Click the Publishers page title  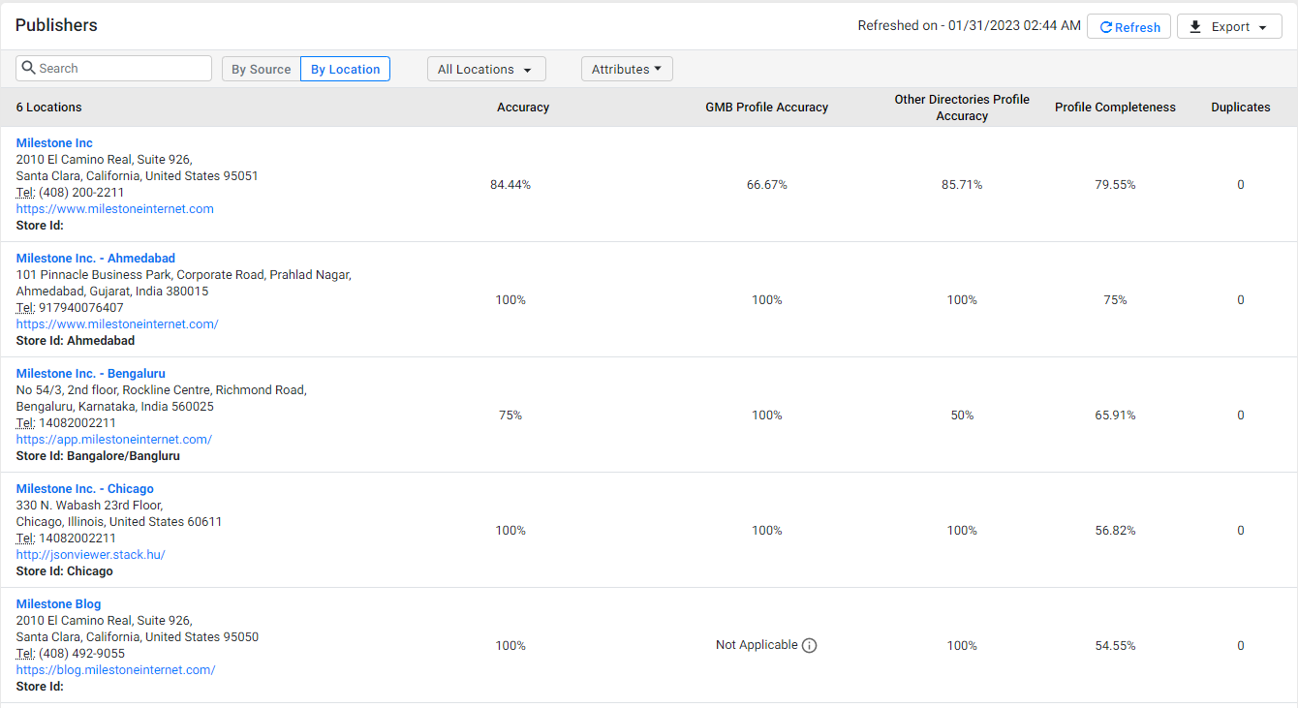point(56,25)
